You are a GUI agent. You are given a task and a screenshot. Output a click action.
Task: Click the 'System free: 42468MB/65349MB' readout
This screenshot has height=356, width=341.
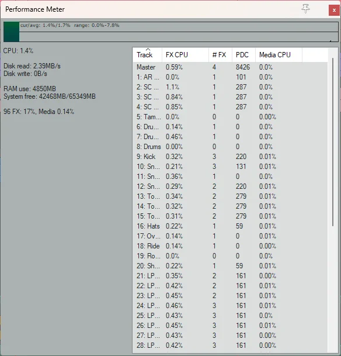click(x=50, y=96)
